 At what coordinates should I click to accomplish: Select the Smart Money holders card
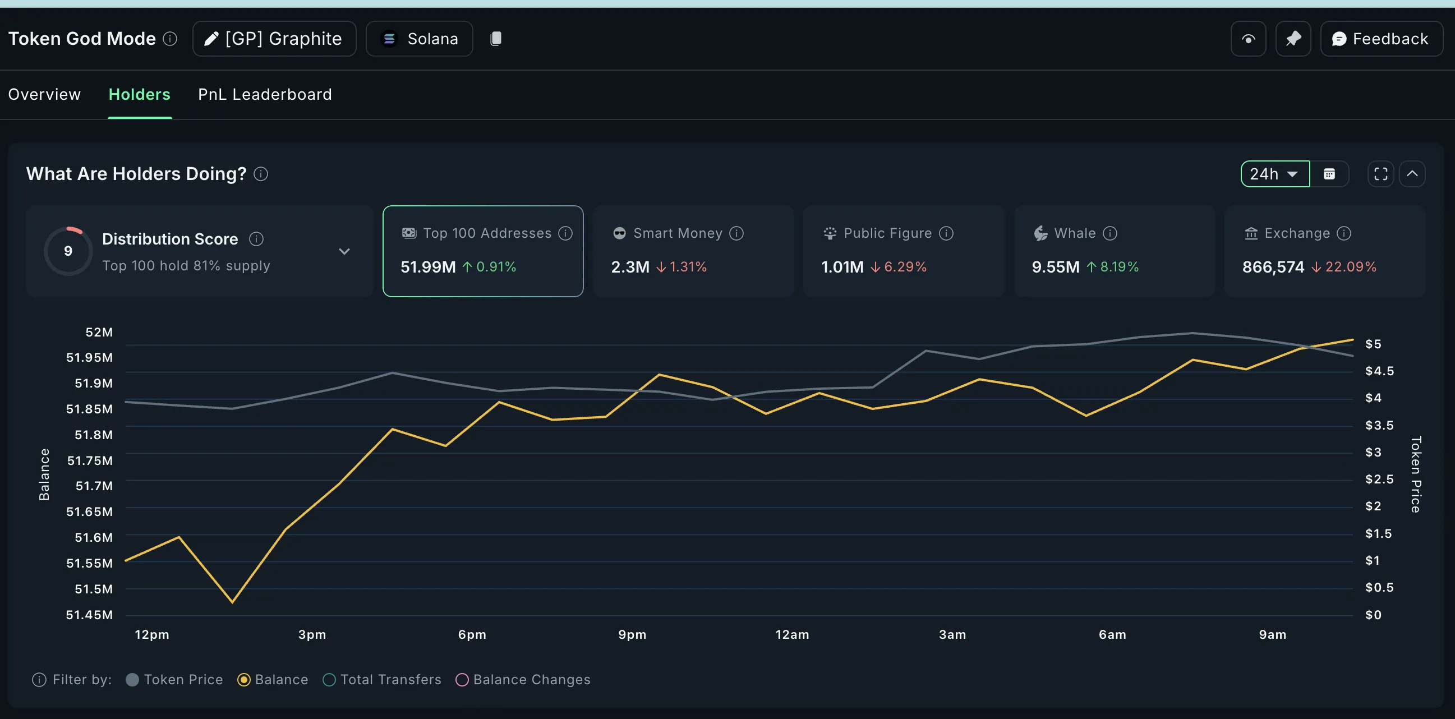pos(693,251)
